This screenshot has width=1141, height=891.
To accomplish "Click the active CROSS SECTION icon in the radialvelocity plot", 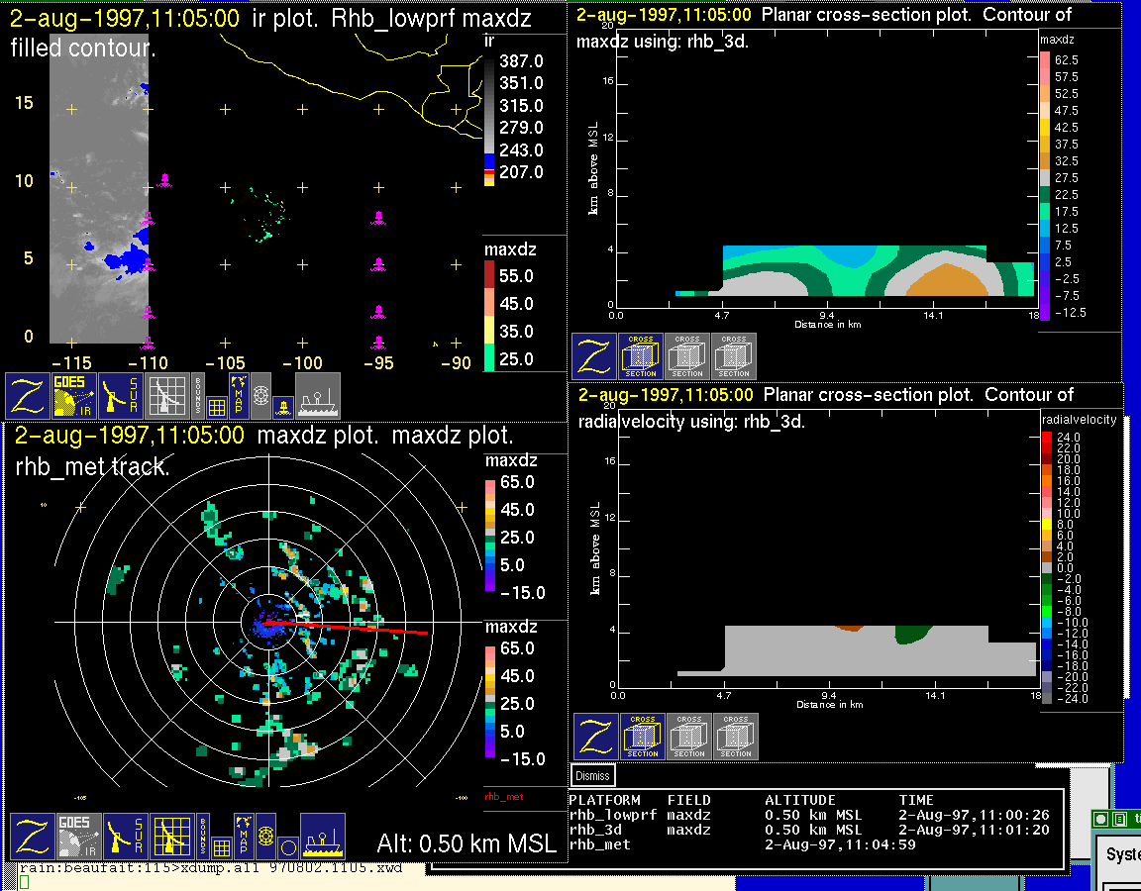I will coord(643,737).
